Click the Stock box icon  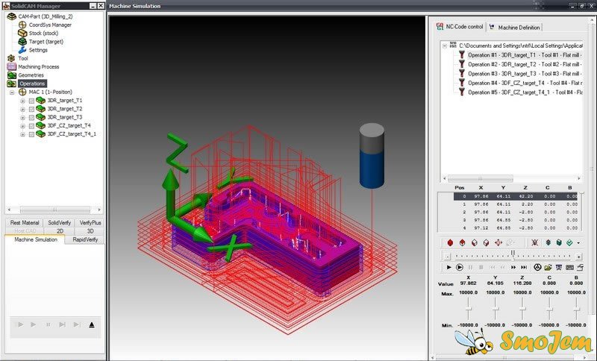click(x=22, y=33)
